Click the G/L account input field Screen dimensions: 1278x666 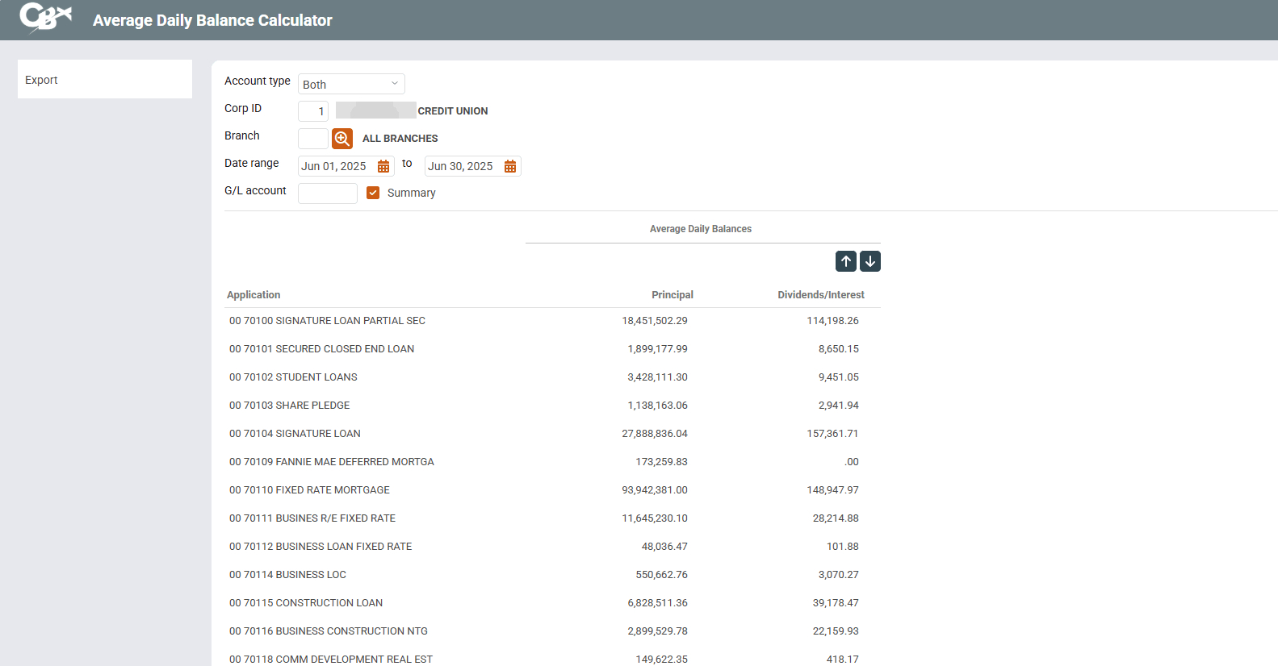(x=327, y=194)
